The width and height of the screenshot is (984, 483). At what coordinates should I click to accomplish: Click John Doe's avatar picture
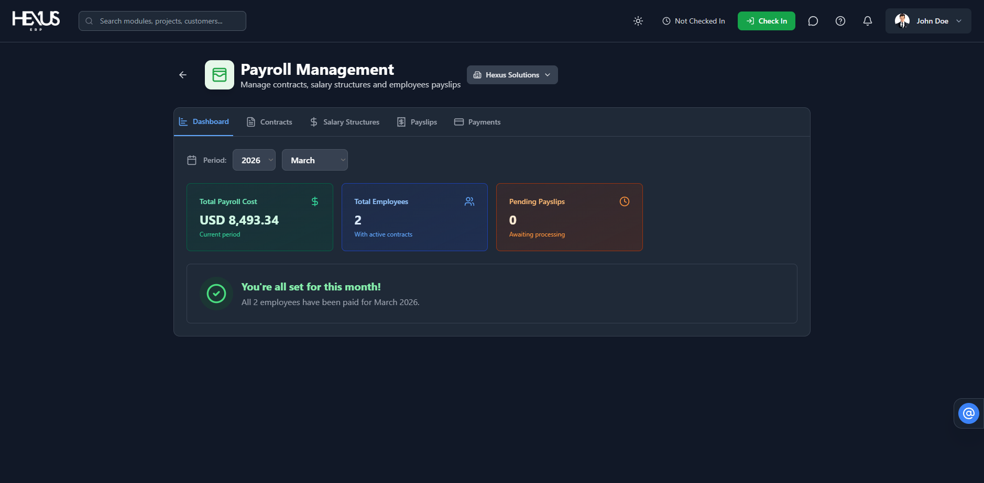(x=902, y=21)
